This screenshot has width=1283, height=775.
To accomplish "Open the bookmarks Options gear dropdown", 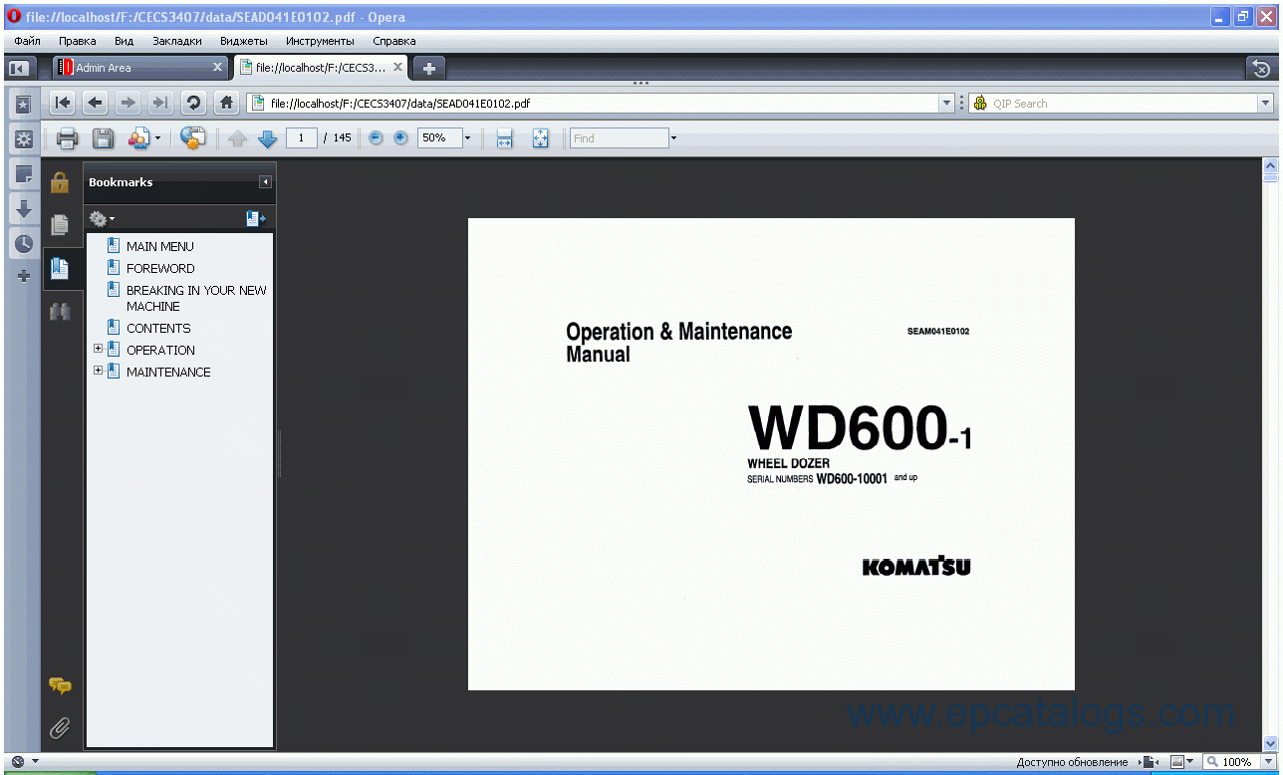I will [x=102, y=218].
